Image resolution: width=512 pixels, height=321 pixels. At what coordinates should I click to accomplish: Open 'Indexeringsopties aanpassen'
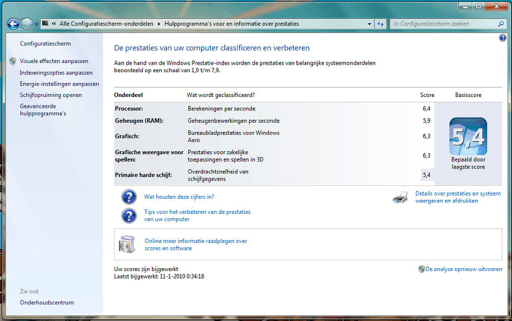click(x=56, y=73)
